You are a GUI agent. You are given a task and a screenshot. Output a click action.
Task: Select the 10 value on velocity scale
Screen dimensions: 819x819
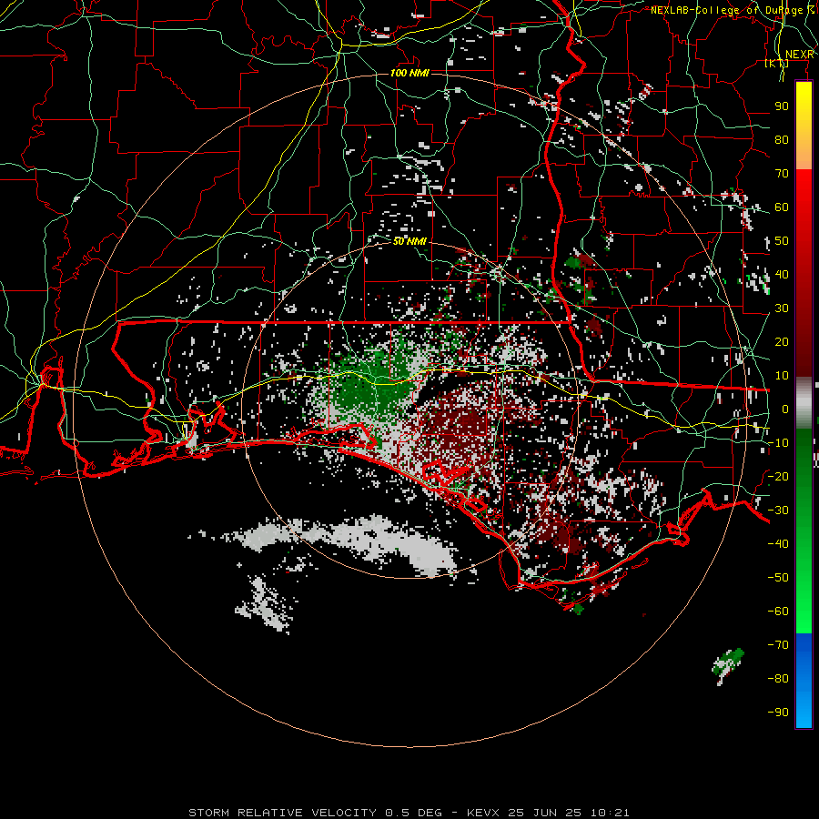click(782, 376)
